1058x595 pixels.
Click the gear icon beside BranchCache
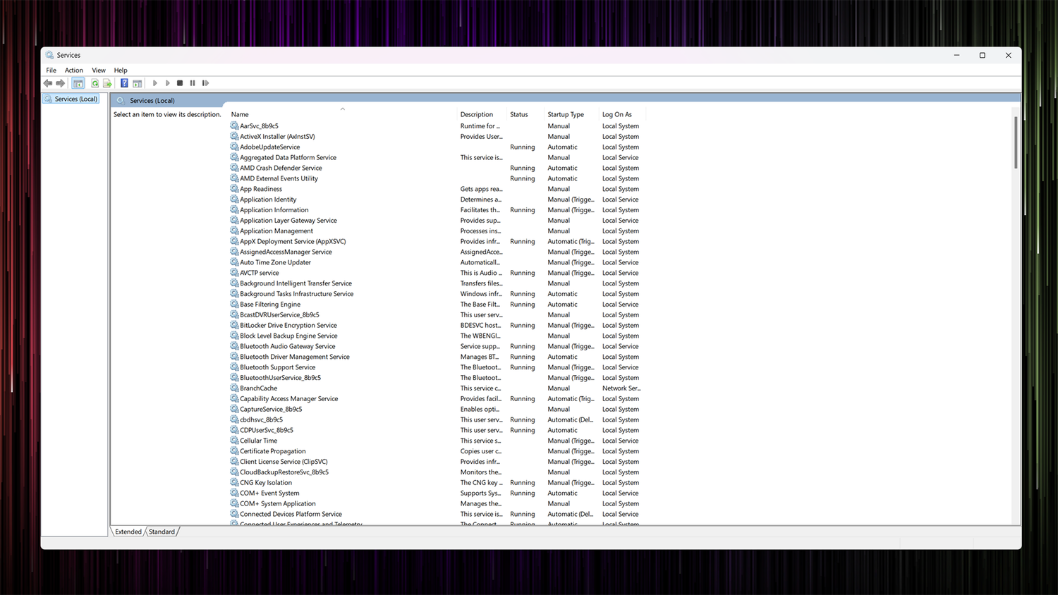click(234, 388)
